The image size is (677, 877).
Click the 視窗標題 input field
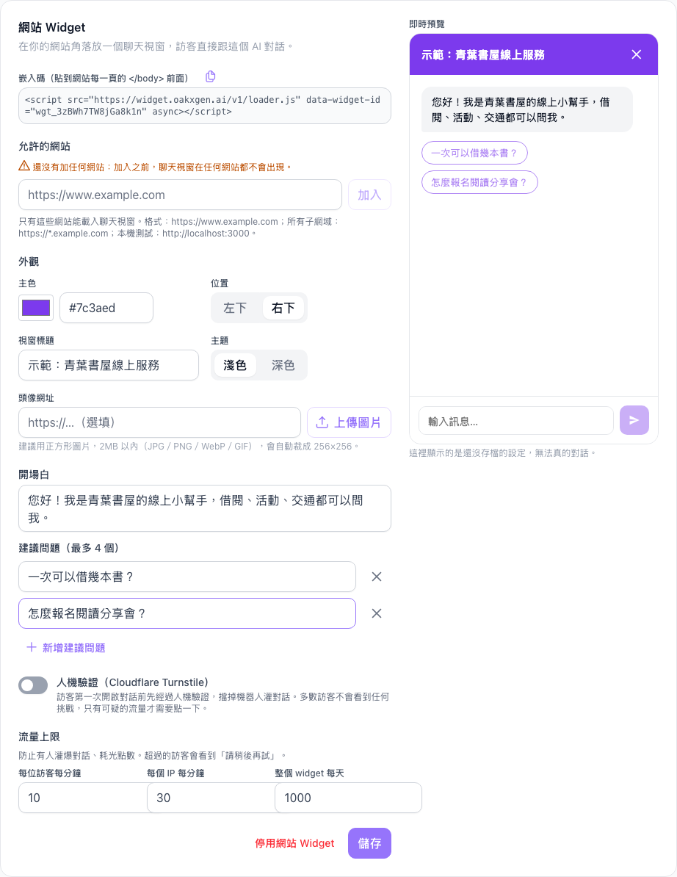click(x=109, y=365)
